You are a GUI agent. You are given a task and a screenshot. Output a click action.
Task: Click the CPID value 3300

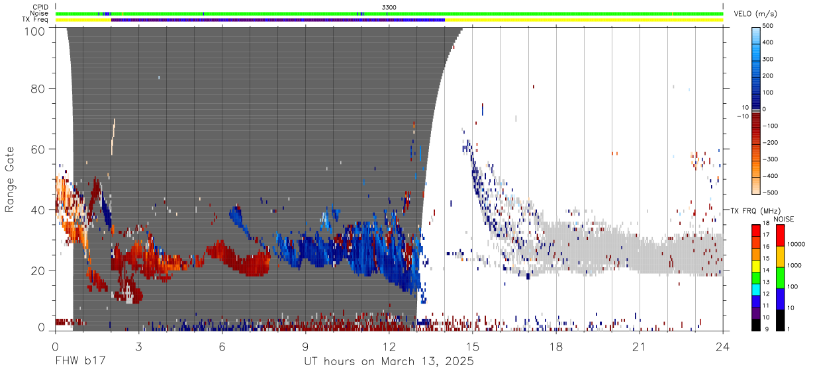(389, 7)
